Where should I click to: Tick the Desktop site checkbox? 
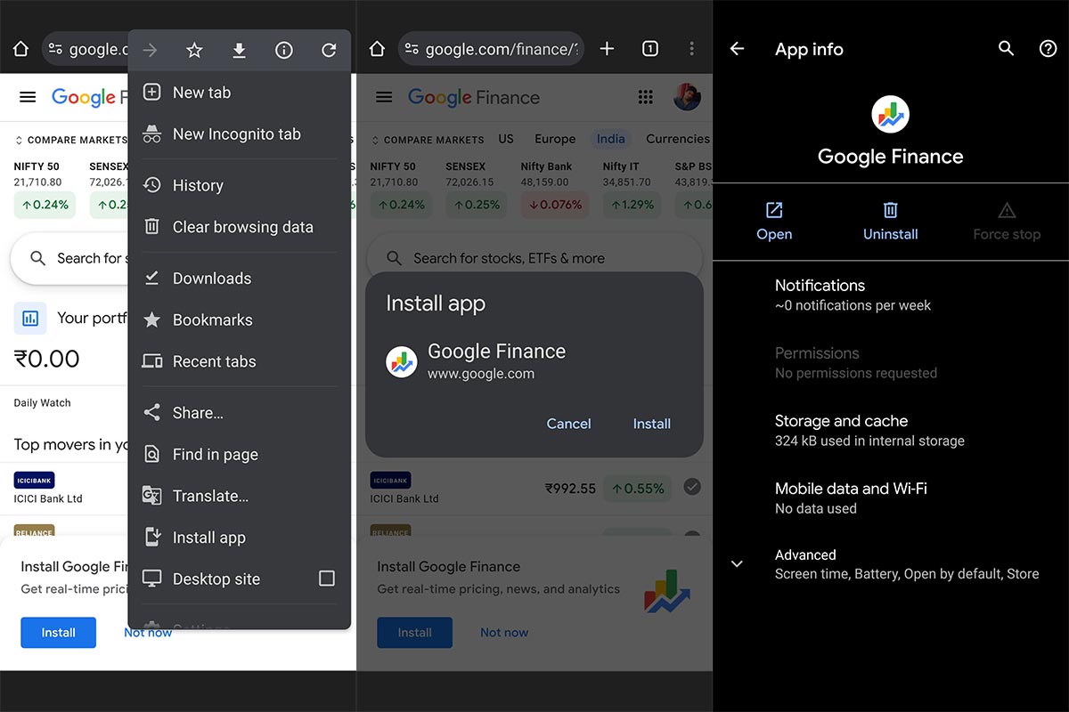coord(327,578)
